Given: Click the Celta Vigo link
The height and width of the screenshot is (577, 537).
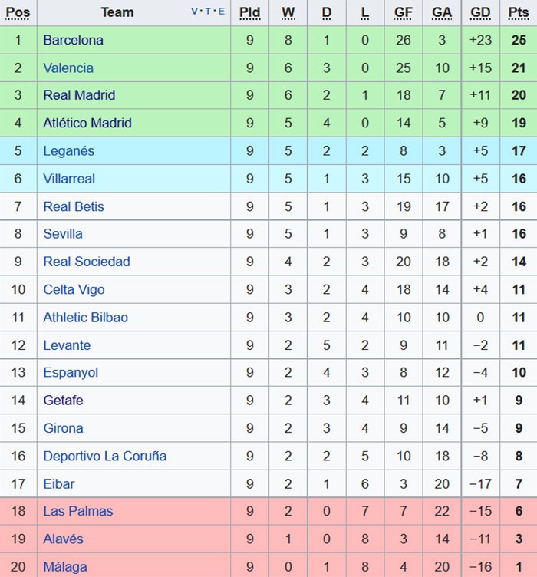Looking at the screenshot, I should pos(74,289).
